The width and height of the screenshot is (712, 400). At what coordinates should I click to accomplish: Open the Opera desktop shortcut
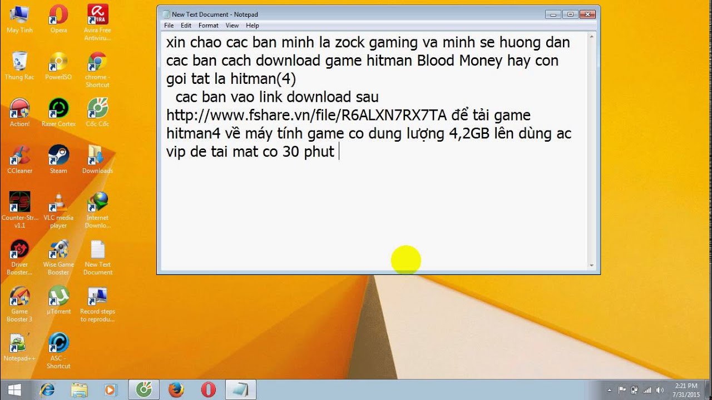[58, 19]
